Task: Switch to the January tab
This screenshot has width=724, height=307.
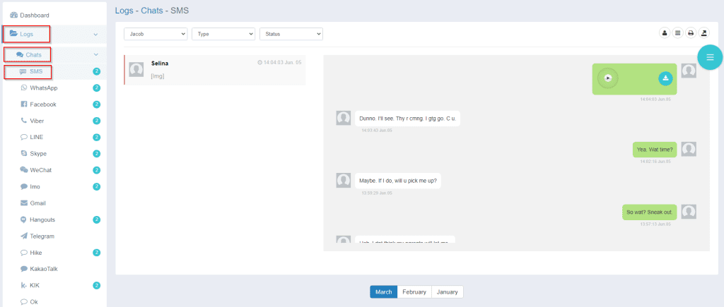Action: point(447,291)
